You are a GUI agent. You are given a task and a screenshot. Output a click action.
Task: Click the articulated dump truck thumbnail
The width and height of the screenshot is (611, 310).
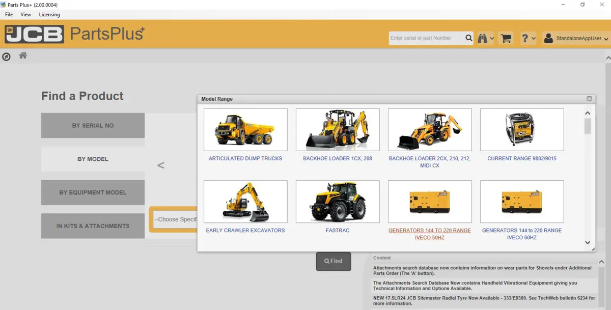tap(245, 130)
